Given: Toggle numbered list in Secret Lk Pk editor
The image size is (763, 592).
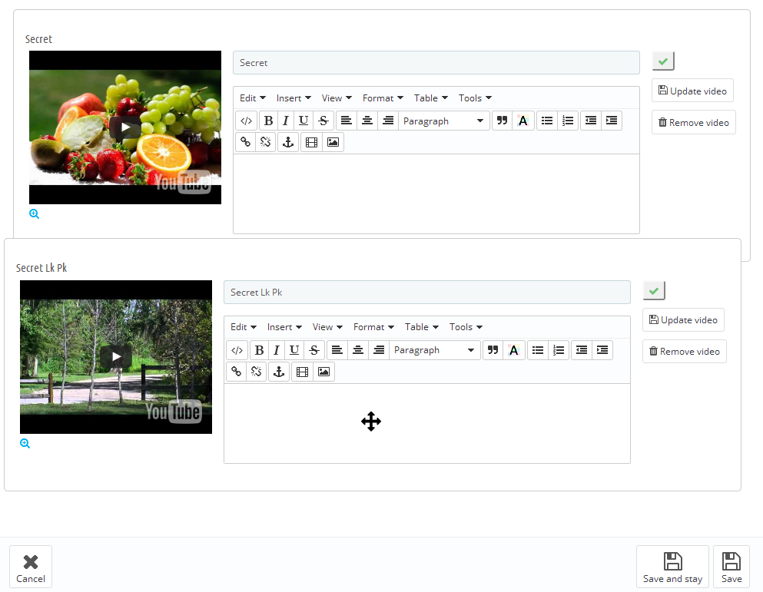Looking at the screenshot, I should tap(559, 350).
